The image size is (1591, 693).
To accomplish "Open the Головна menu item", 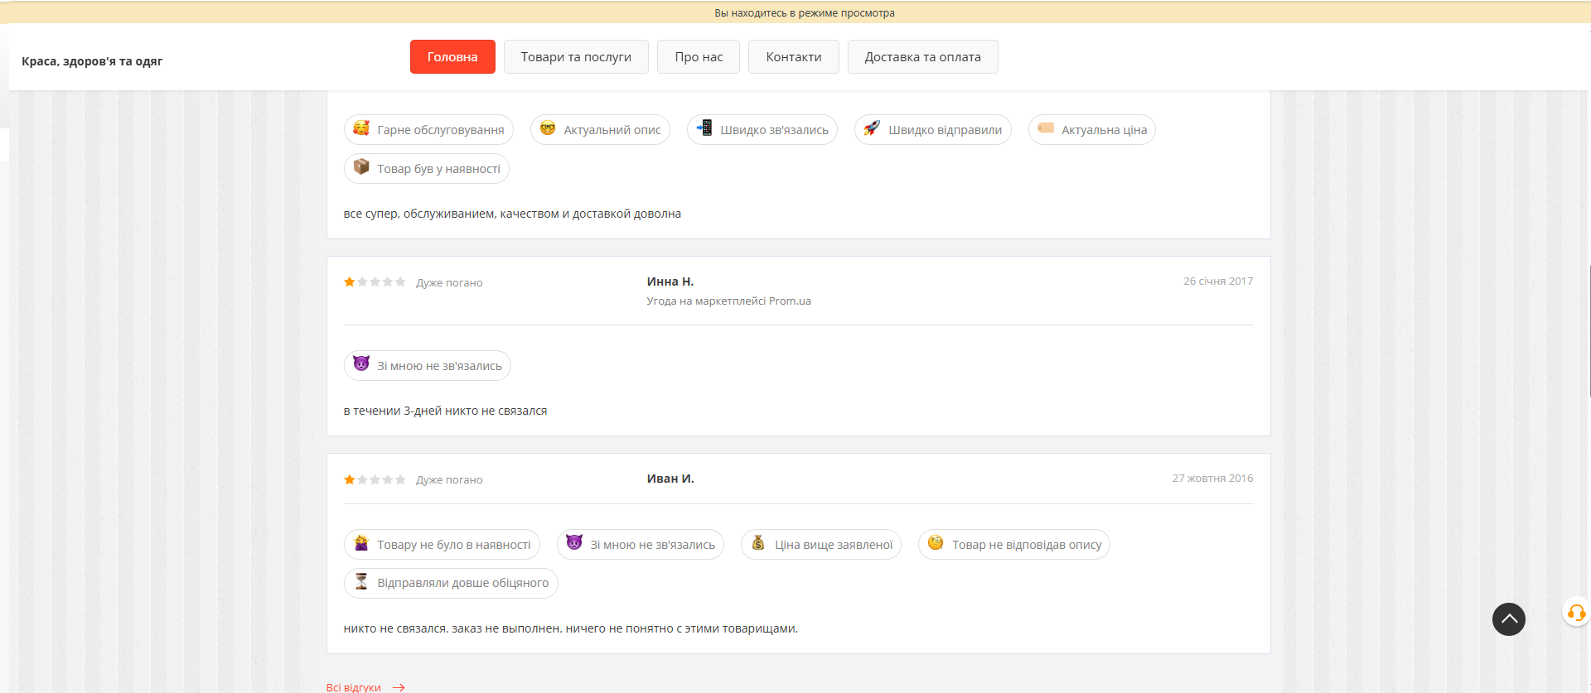I will click(x=452, y=57).
